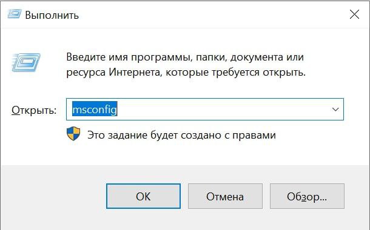Screen dimensions: 370x230
Task: Click the Отмена button
Action: click(225, 196)
